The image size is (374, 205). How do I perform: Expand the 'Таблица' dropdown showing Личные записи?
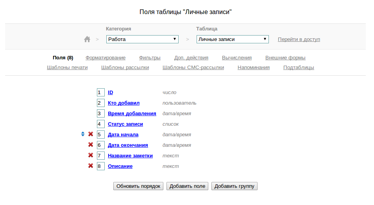pos(233,39)
